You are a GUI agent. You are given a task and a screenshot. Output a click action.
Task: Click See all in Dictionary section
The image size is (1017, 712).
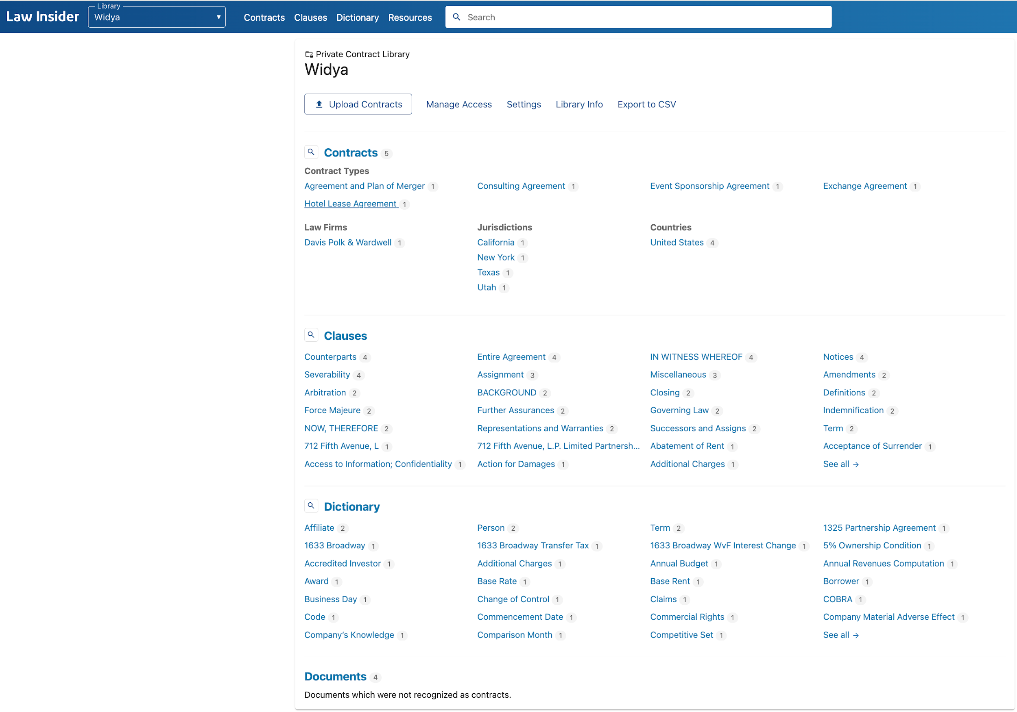click(x=841, y=635)
